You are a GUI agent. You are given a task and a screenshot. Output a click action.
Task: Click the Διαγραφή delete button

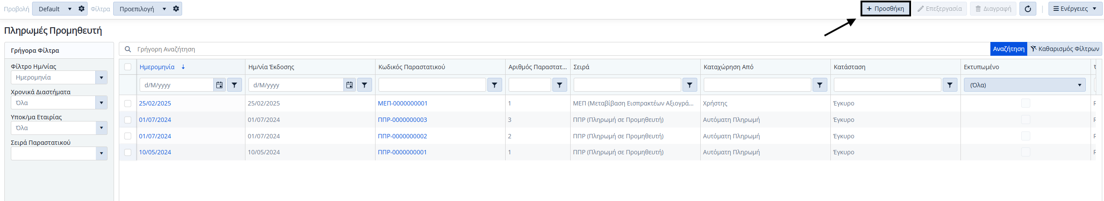pyautogui.click(x=993, y=9)
